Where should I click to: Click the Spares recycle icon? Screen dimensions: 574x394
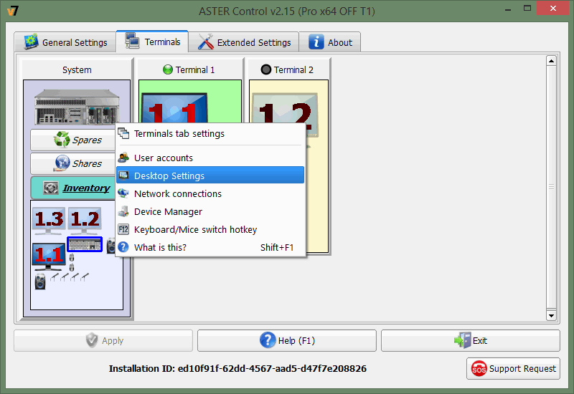62,139
